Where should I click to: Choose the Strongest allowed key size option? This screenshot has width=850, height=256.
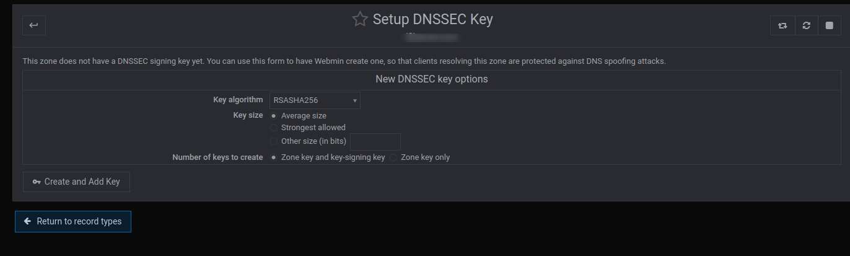pyautogui.click(x=274, y=128)
